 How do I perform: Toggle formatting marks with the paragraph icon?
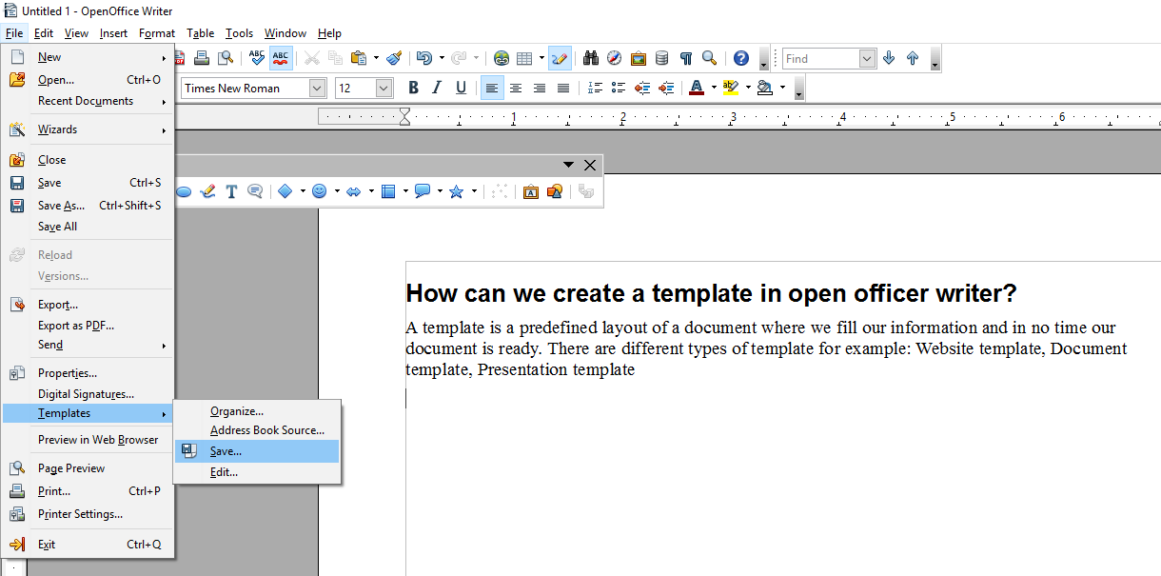685,58
